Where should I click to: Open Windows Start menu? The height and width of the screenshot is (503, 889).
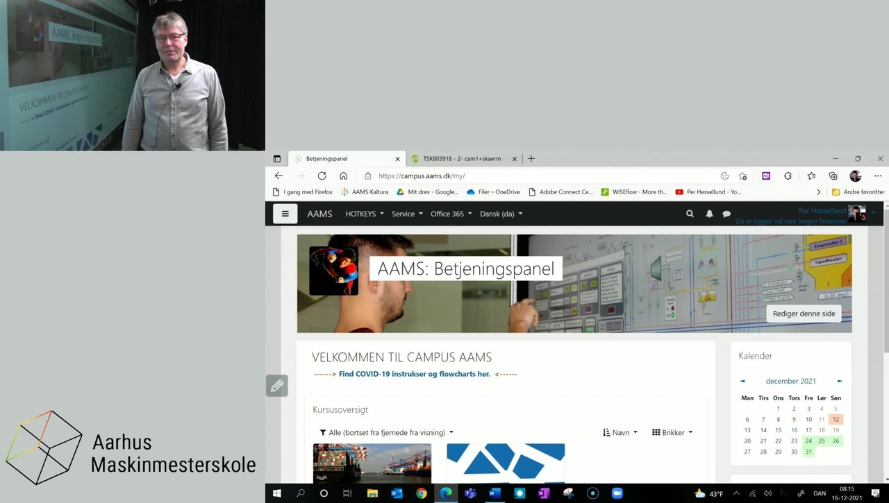point(276,493)
